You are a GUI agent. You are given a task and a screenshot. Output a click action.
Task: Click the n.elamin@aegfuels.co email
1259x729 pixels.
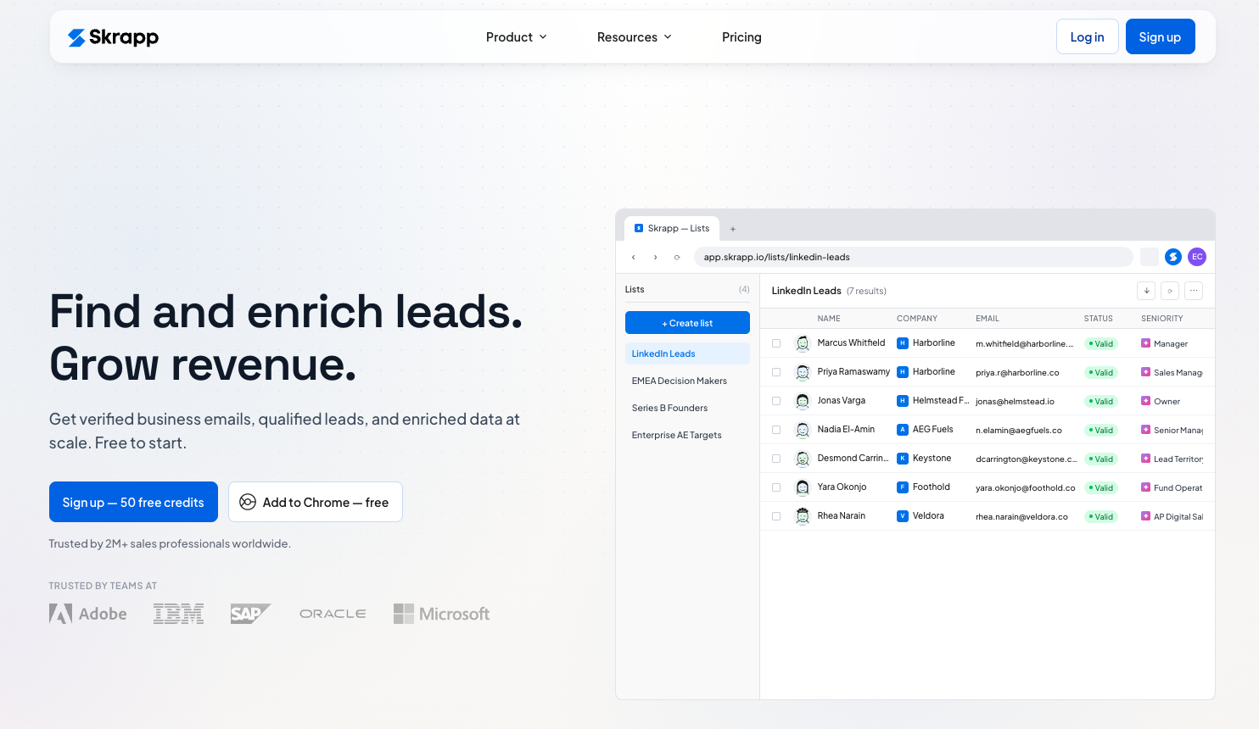(x=1018, y=431)
